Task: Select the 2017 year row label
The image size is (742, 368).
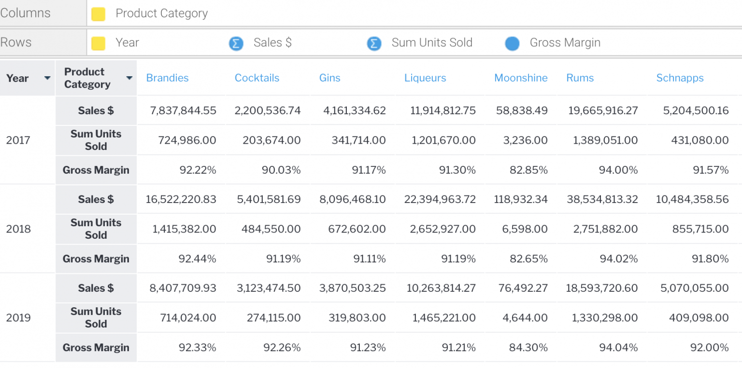Action: [x=18, y=140]
